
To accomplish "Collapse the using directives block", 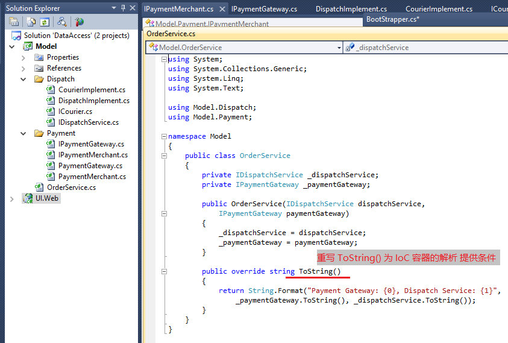I will click(x=165, y=59).
